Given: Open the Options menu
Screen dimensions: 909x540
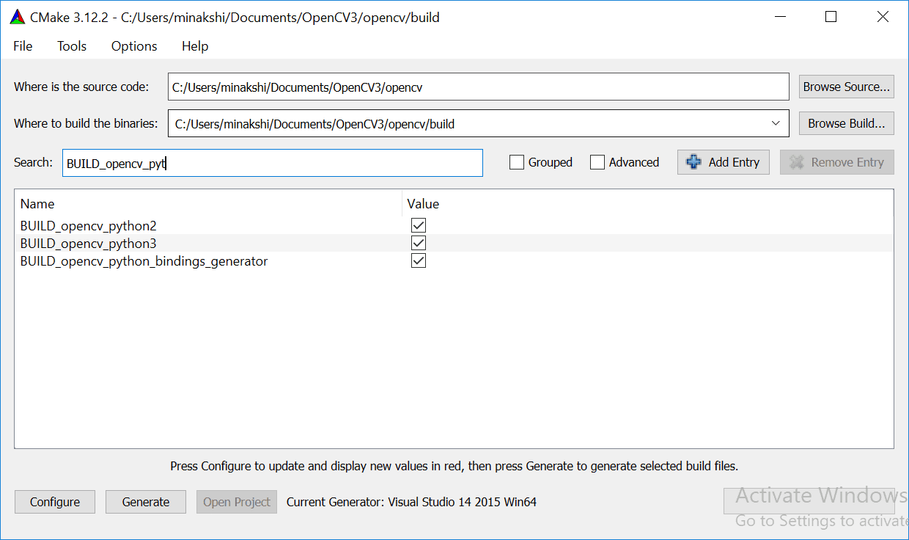Looking at the screenshot, I should [134, 46].
